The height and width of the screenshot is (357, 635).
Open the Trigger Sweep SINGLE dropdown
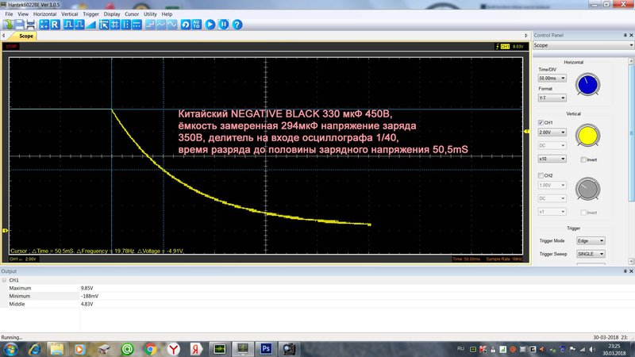591,254
